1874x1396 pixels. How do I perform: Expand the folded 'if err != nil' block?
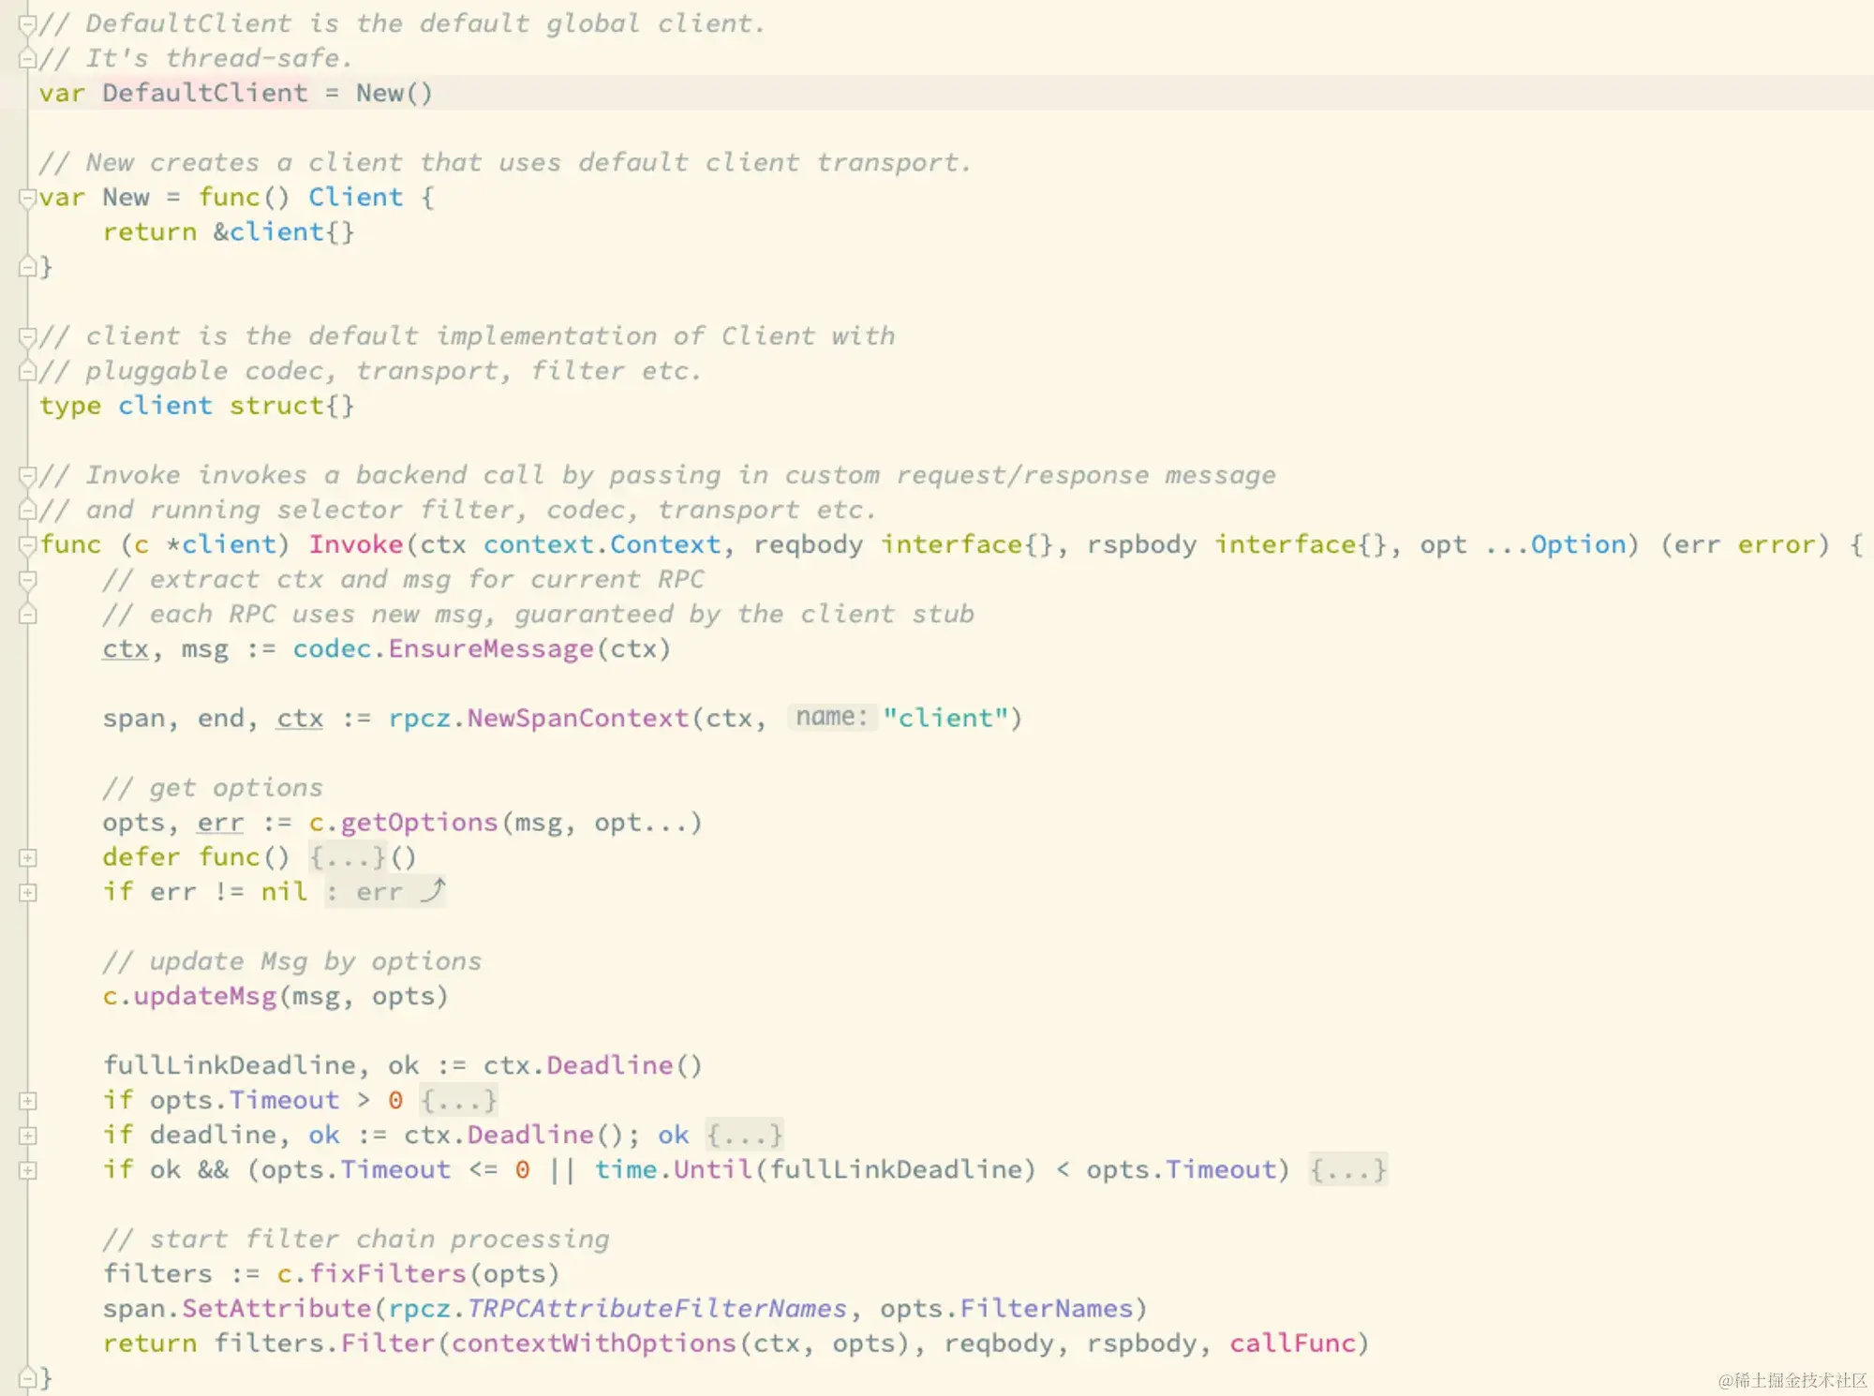tap(28, 892)
